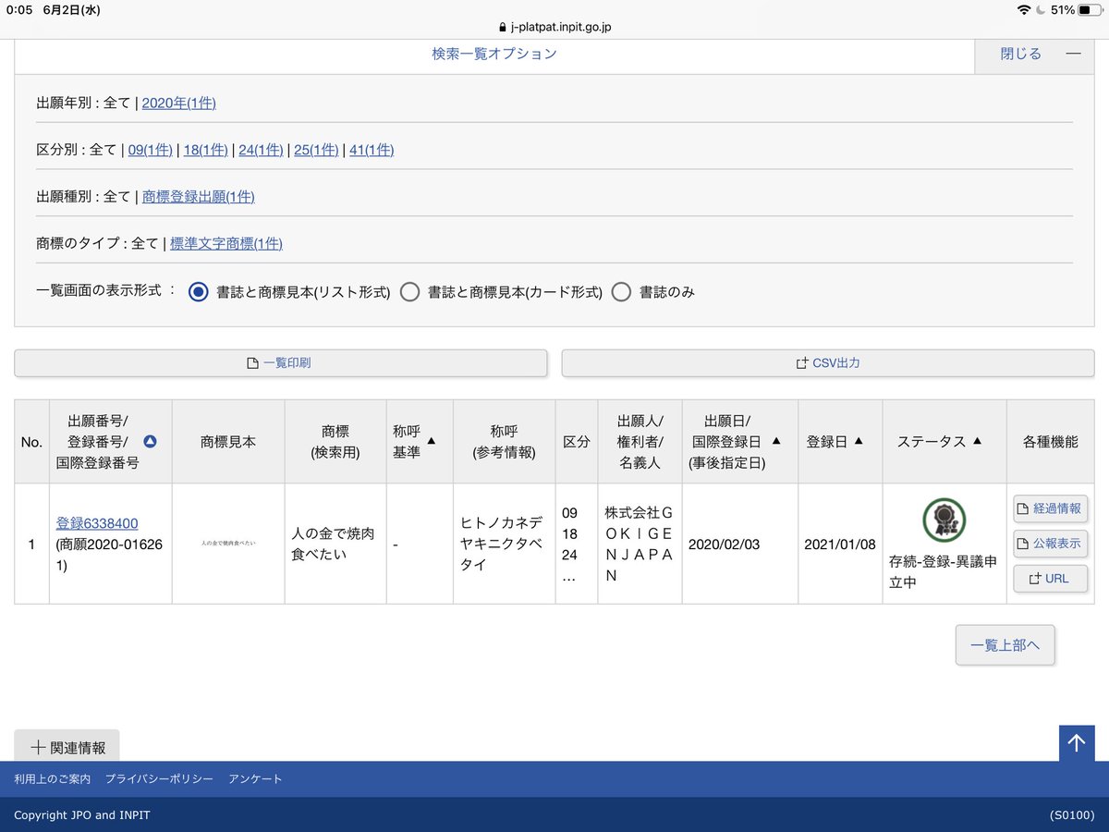Click the scroll-to-top arrow icon
Image resolution: width=1109 pixels, height=832 pixels.
pyautogui.click(x=1077, y=743)
